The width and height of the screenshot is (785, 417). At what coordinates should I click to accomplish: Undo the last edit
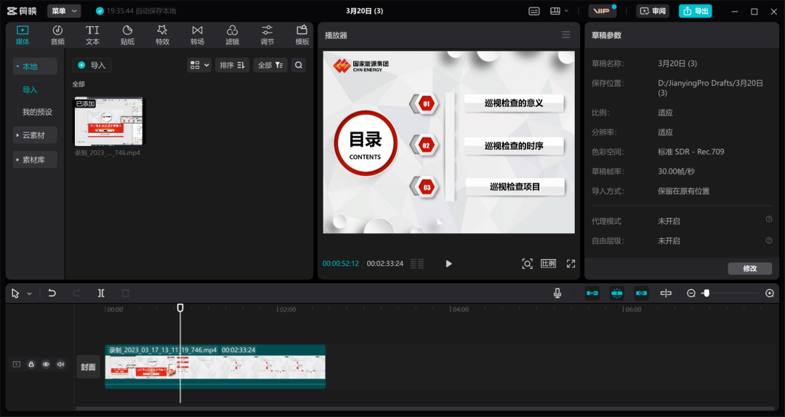pyautogui.click(x=52, y=293)
